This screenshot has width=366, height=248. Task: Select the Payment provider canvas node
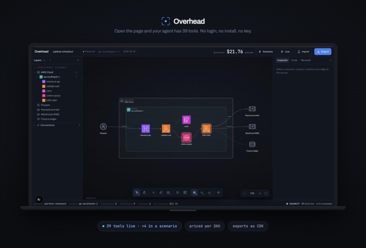(x=252, y=109)
